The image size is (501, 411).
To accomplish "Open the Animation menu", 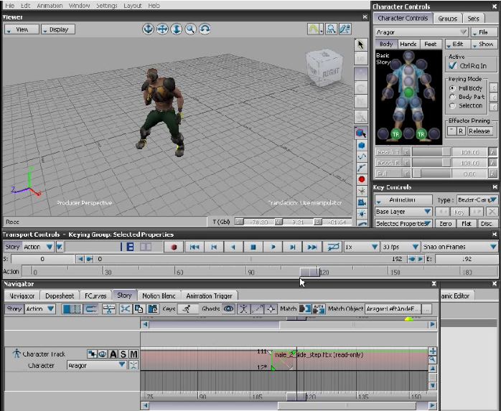I will click(50, 6).
